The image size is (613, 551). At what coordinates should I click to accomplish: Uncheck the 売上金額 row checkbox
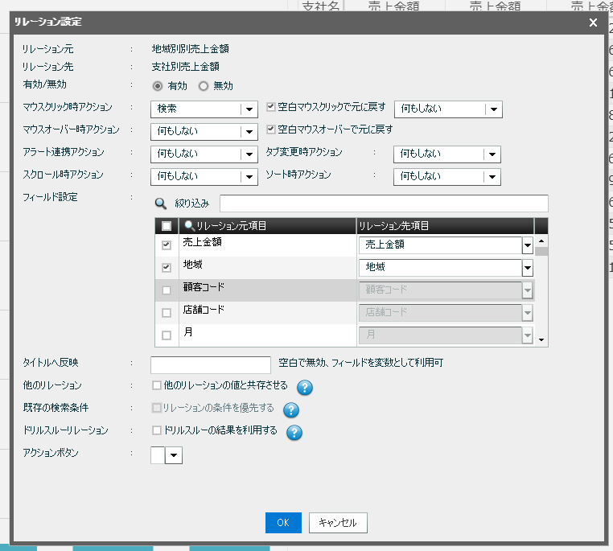(x=167, y=245)
